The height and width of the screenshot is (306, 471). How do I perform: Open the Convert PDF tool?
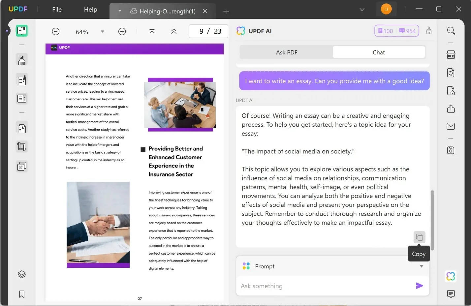point(451,73)
